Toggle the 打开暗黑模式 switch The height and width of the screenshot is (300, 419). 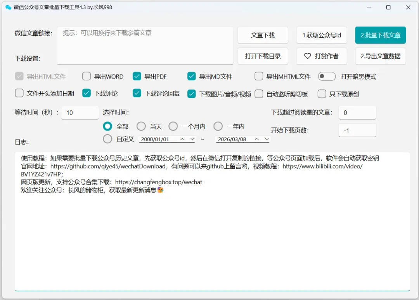(327, 76)
